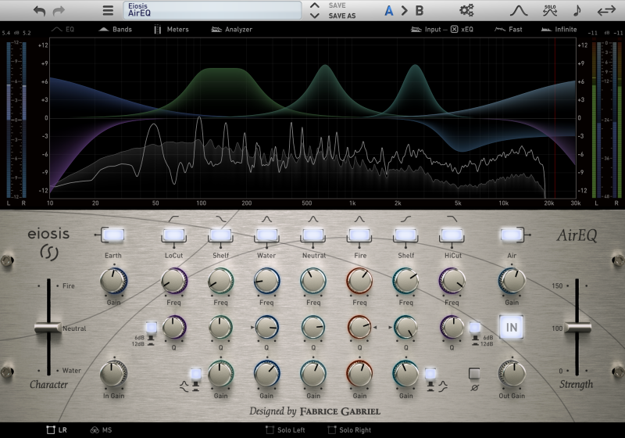Open the Eiosis AirEQ preset name field
625x438 pixels.
click(212, 10)
